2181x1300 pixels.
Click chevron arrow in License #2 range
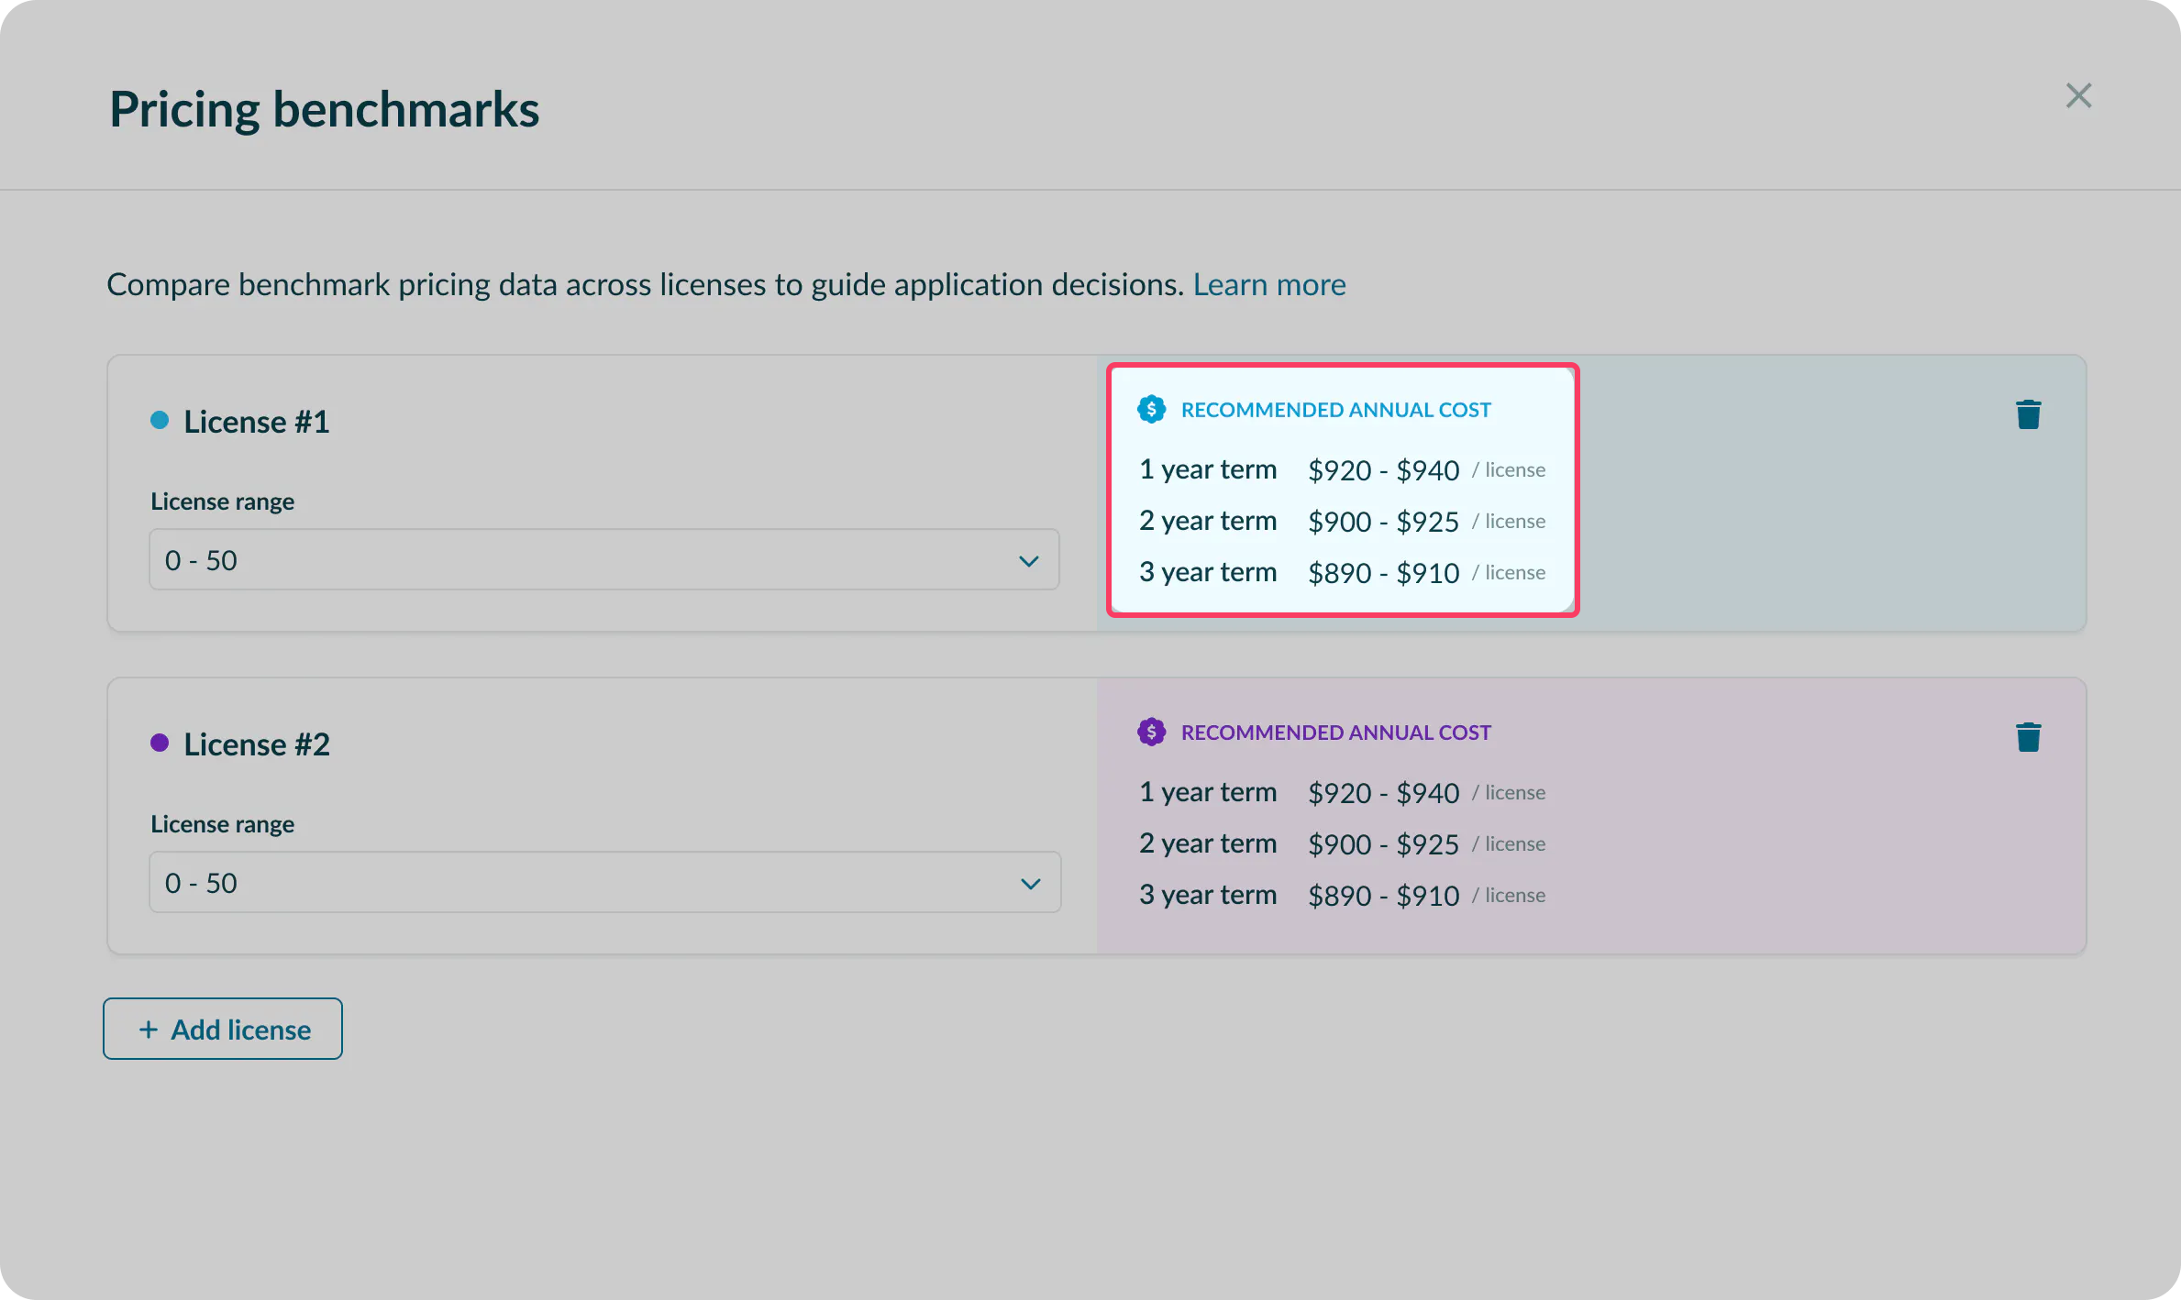pos(1030,884)
